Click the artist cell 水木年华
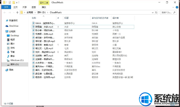 point(96,63)
